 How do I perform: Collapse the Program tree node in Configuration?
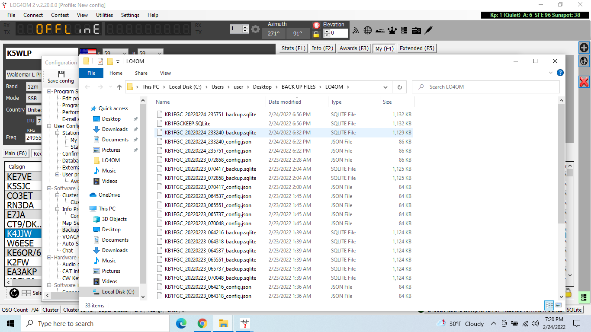(50, 92)
